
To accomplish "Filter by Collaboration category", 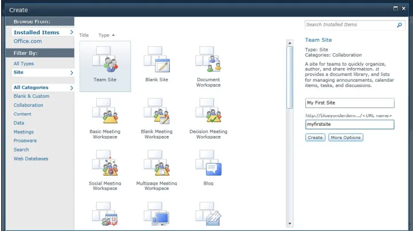I will (29, 105).
